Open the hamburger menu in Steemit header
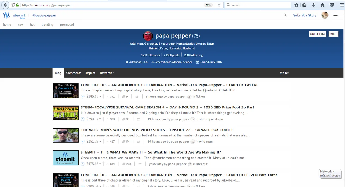This screenshot has width=345, height=187. pyautogui.click(x=336, y=15)
